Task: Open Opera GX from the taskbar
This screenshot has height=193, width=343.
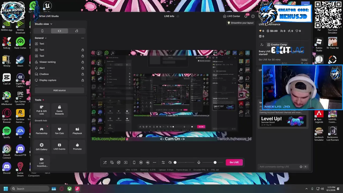Action: 62,189
